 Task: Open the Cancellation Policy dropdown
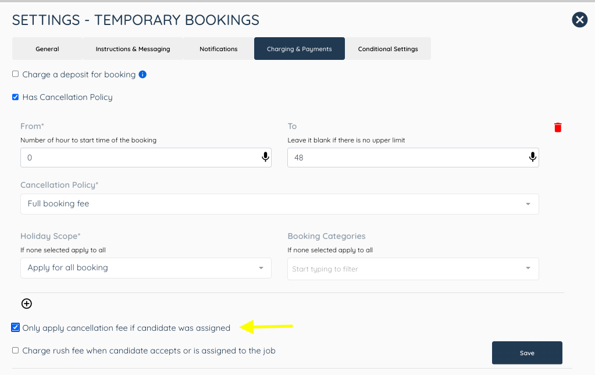coord(279,204)
